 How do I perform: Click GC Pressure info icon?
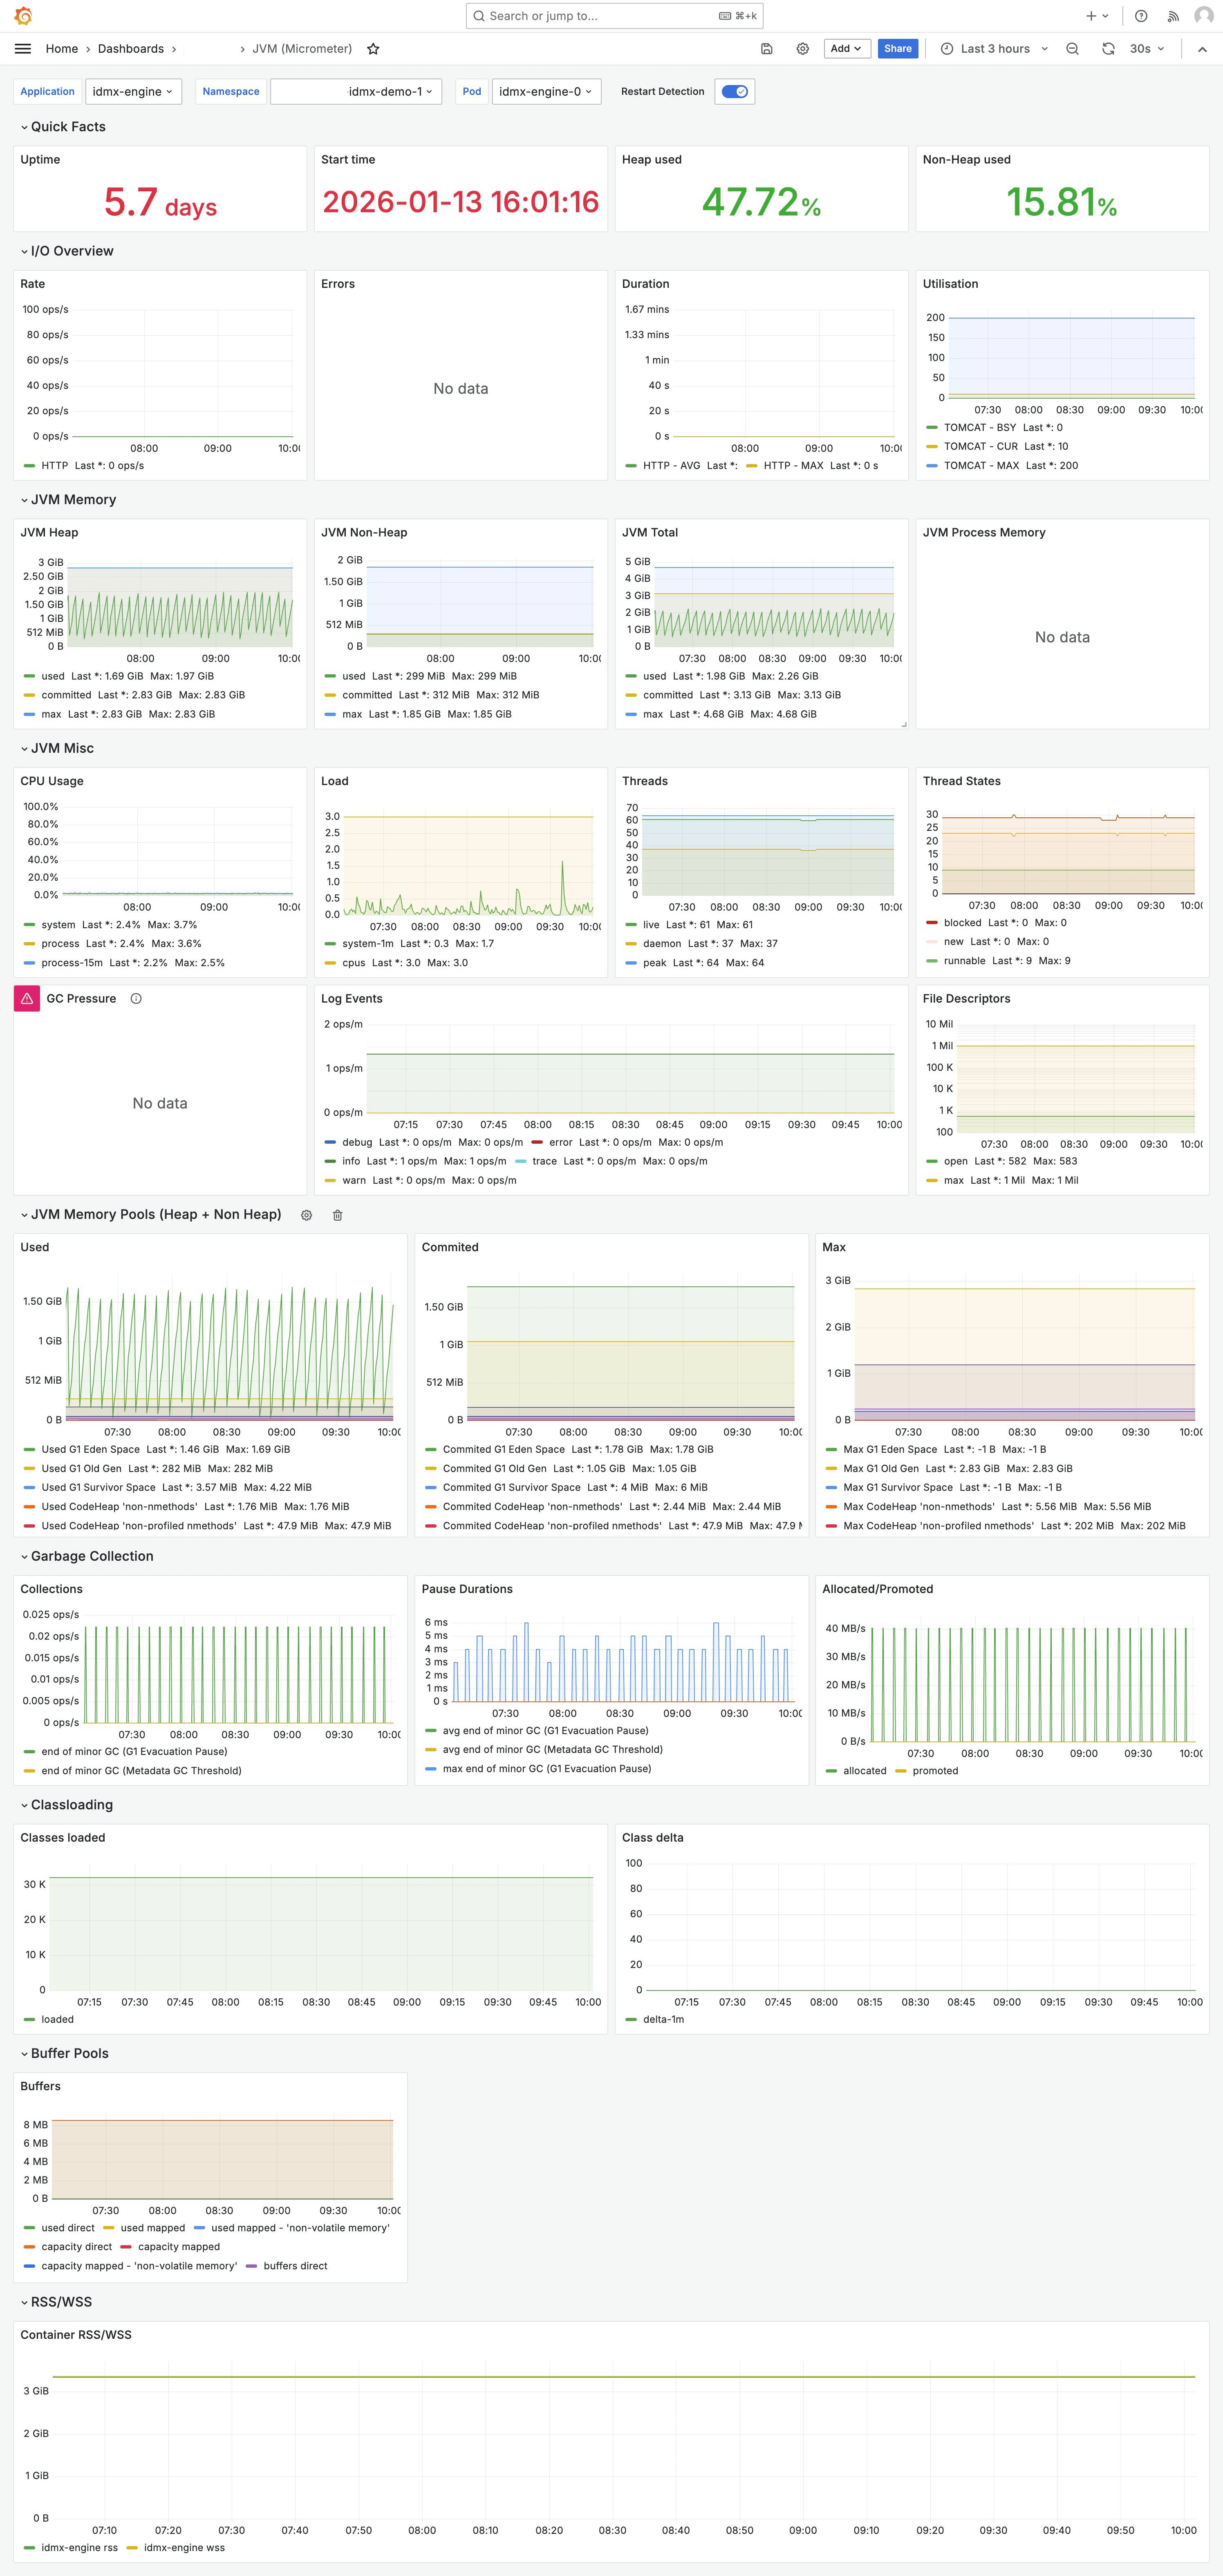click(136, 999)
